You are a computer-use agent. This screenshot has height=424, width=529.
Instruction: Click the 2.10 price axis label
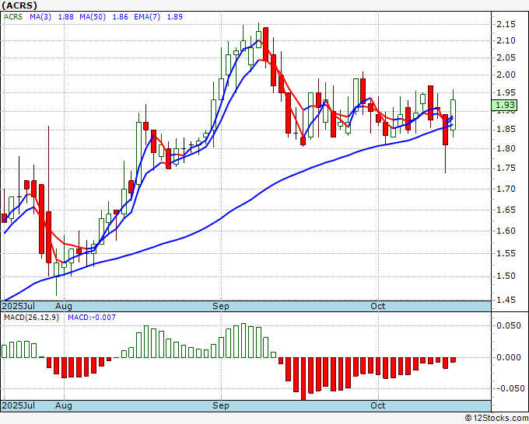(506, 40)
